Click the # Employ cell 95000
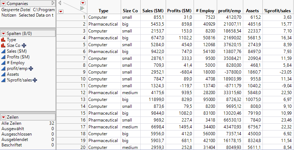 205,100
